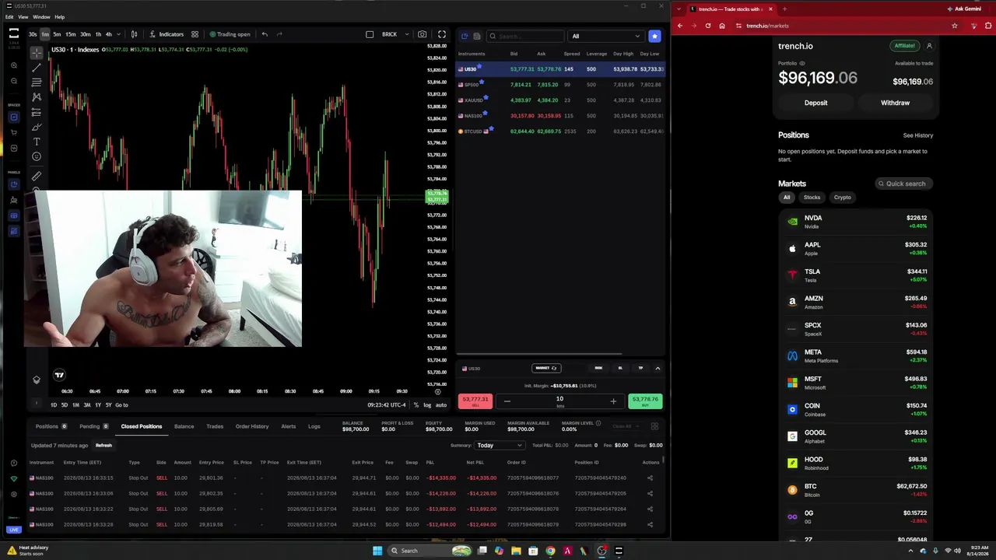996x560 pixels.
Task: Select the Text annotation tool
Action: coord(37,142)
